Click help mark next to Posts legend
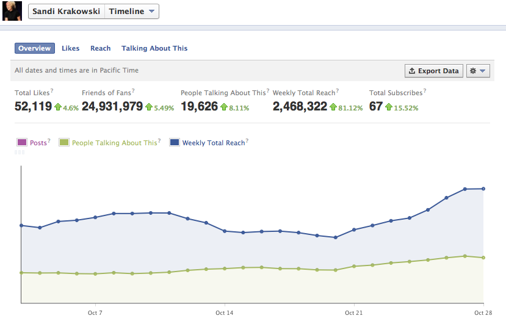This screenshot has height=321, width=506. (49, 141)
